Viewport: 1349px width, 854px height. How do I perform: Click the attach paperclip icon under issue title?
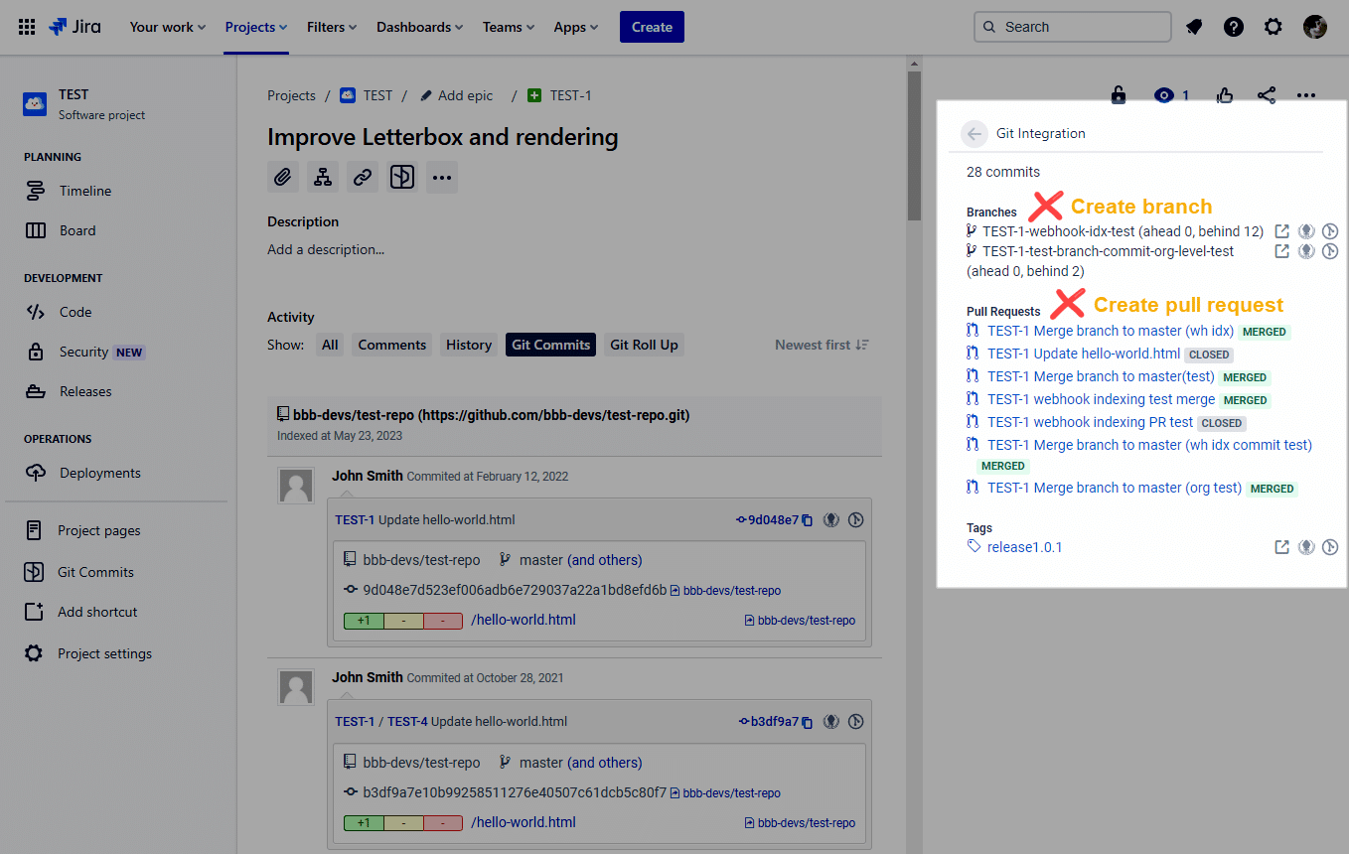(x=283, y=178)
